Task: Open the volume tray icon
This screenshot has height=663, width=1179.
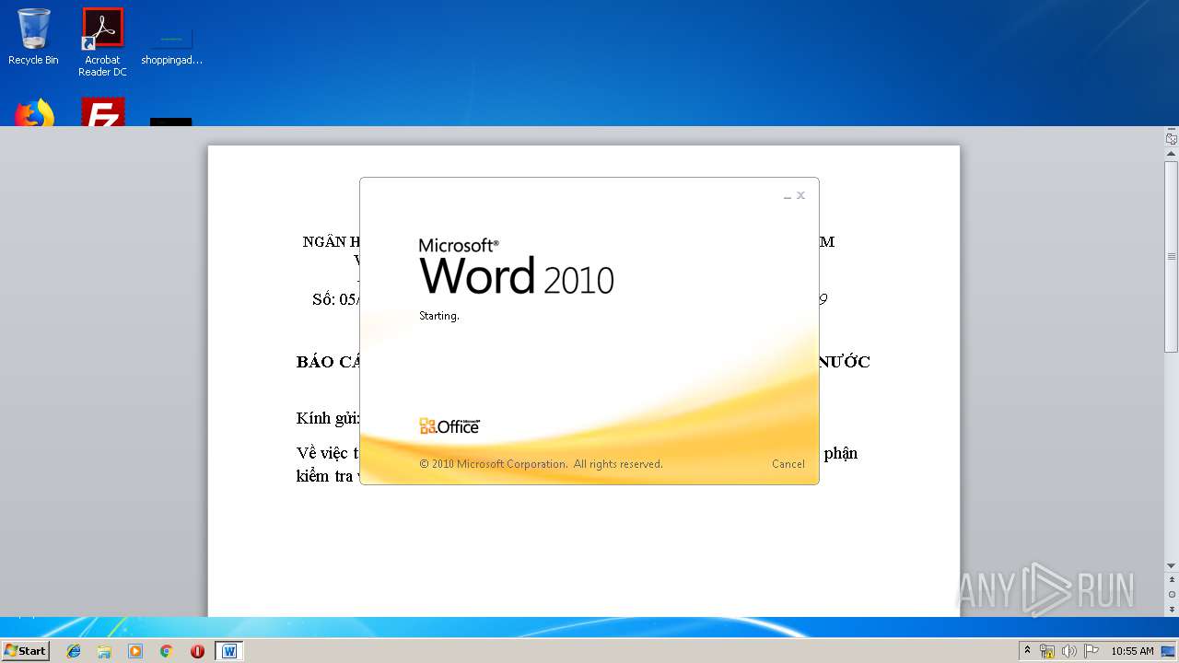Action: pyautogui.click(x=1069, y=651)
